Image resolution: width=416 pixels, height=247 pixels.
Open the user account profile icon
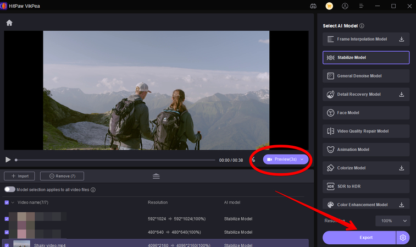click(x=345, y=6)
